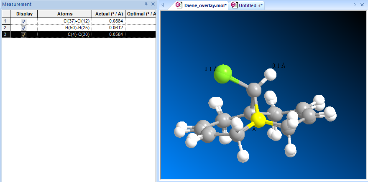Pin the Measurement panel
Viewport: 368px width, 182px height.
pyautogui.click(x=146, y=4)
